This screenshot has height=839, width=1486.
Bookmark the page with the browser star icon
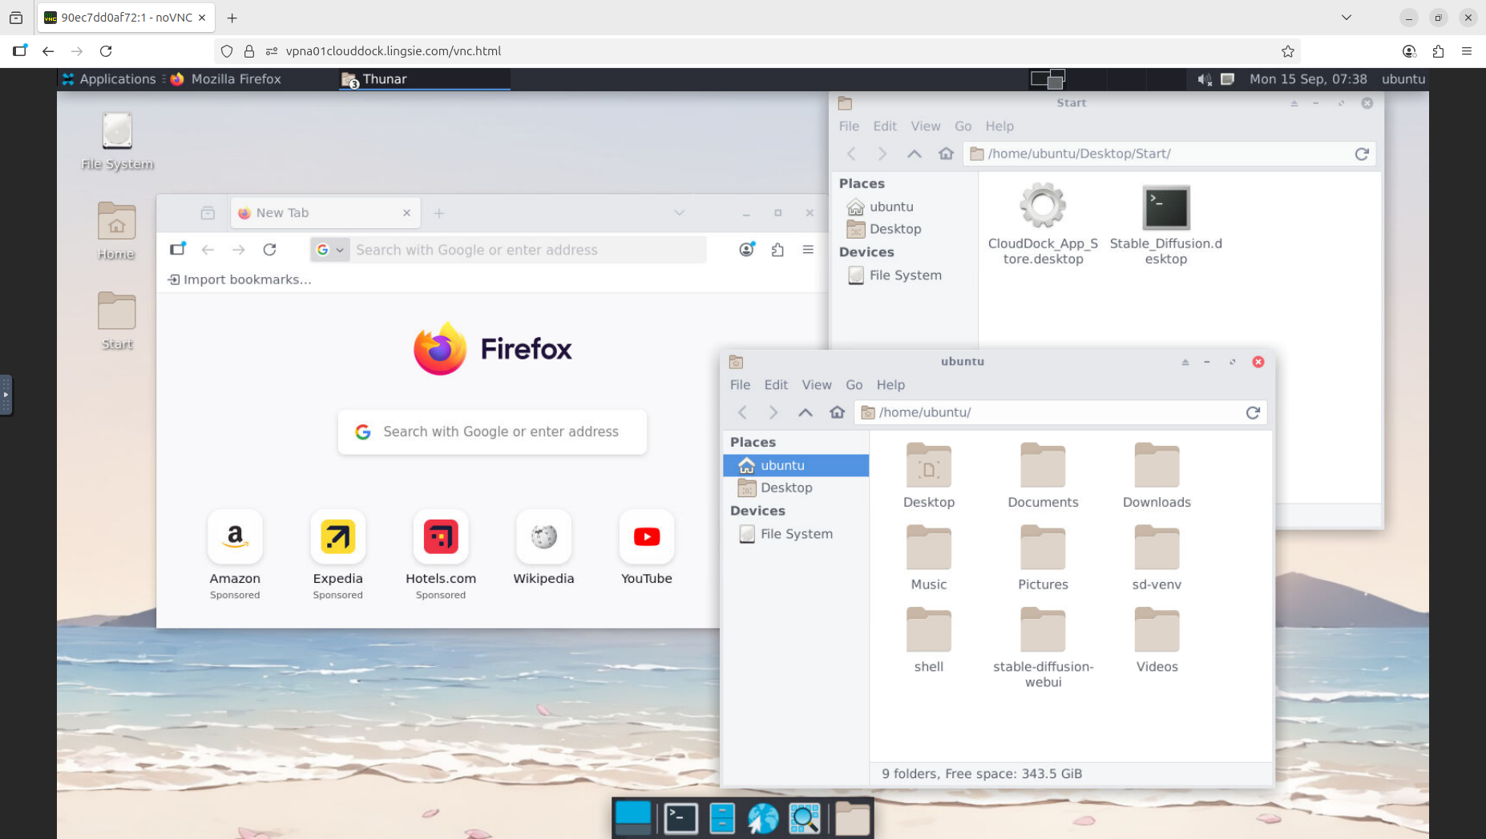1288,50
